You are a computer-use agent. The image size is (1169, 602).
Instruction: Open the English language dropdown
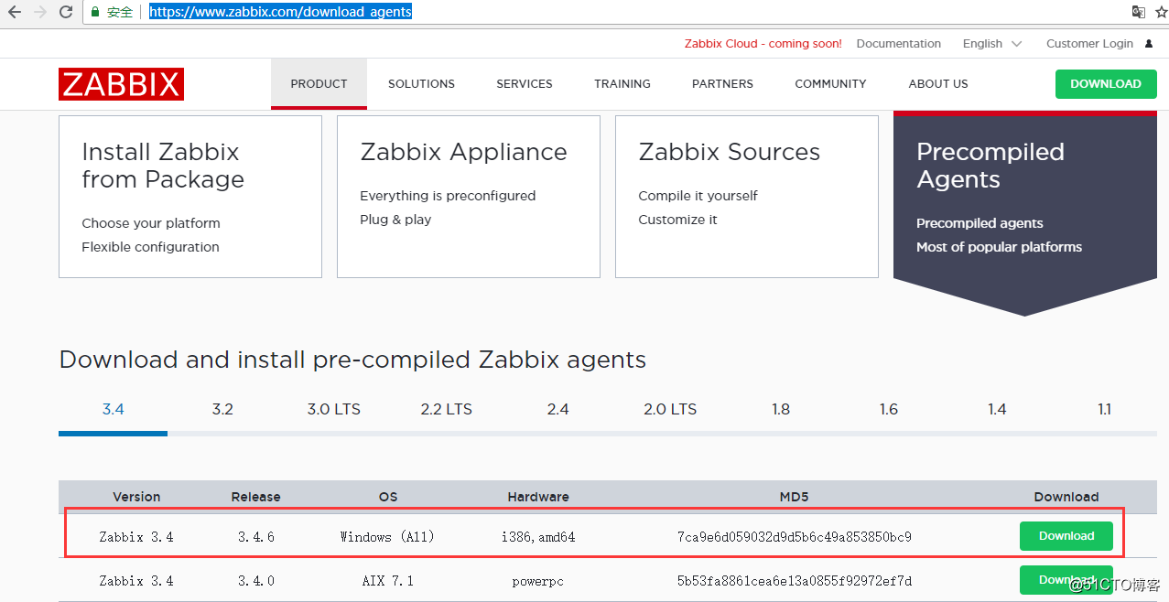coord(992,44)
